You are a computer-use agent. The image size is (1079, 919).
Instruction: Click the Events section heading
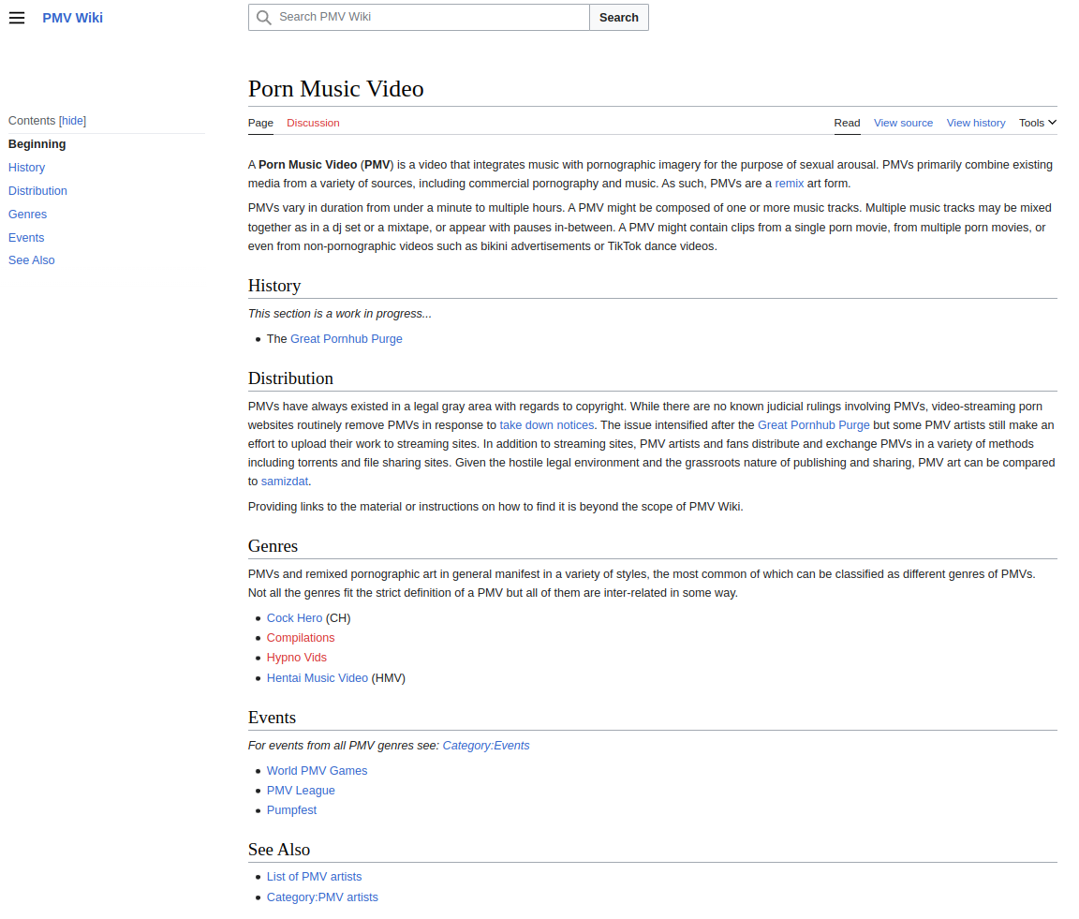[x=272, y=718]
